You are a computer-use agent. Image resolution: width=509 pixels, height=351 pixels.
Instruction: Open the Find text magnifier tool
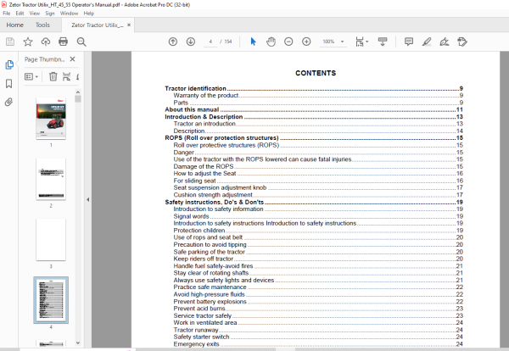pos(81,42)
